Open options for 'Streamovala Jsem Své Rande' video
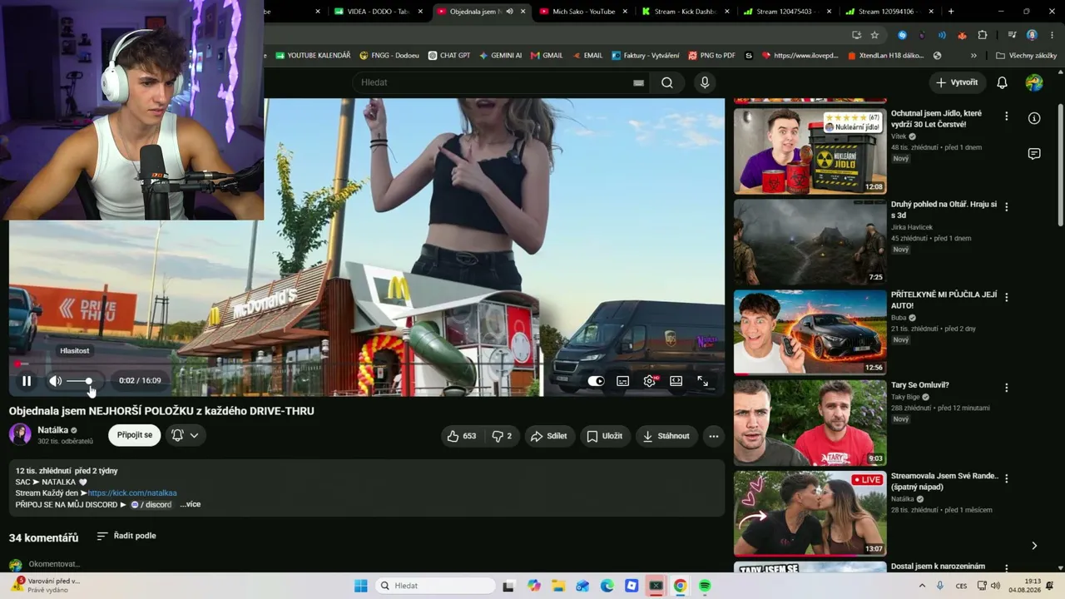The image size is (1065, 599). [1006, 478]
